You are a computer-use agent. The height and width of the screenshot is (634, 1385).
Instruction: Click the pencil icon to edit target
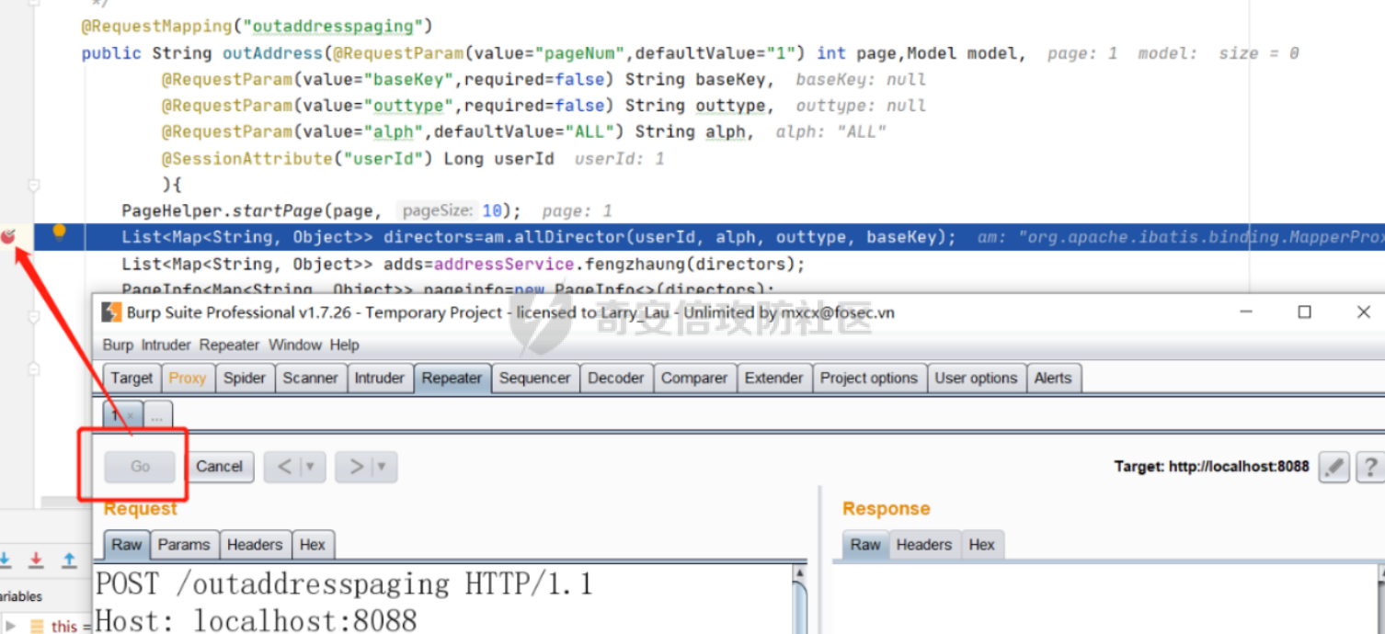pos(1333,467)
